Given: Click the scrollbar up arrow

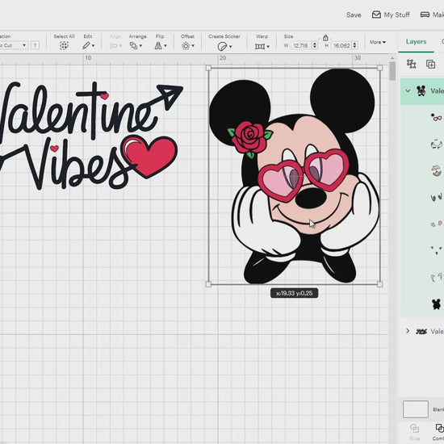Looking at the screenshot, I should [392, 58].
